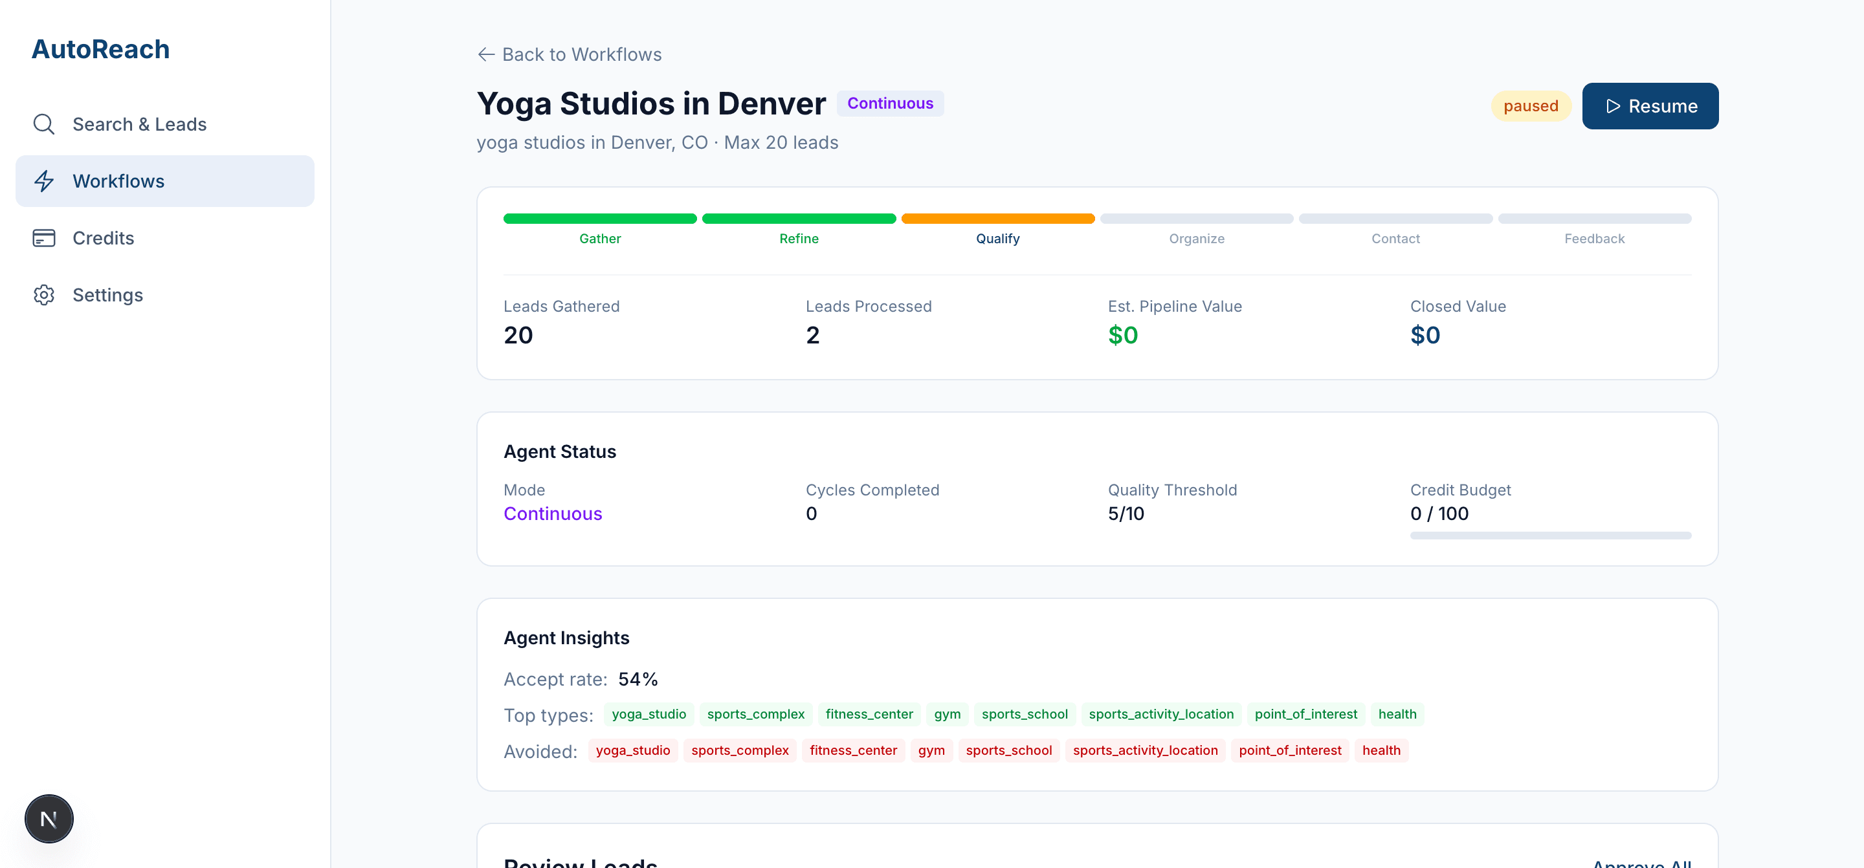Viewport: 1864px width, 868px height.
Task: Toggle the gym tag under Avoided
Action: [932, 750]
